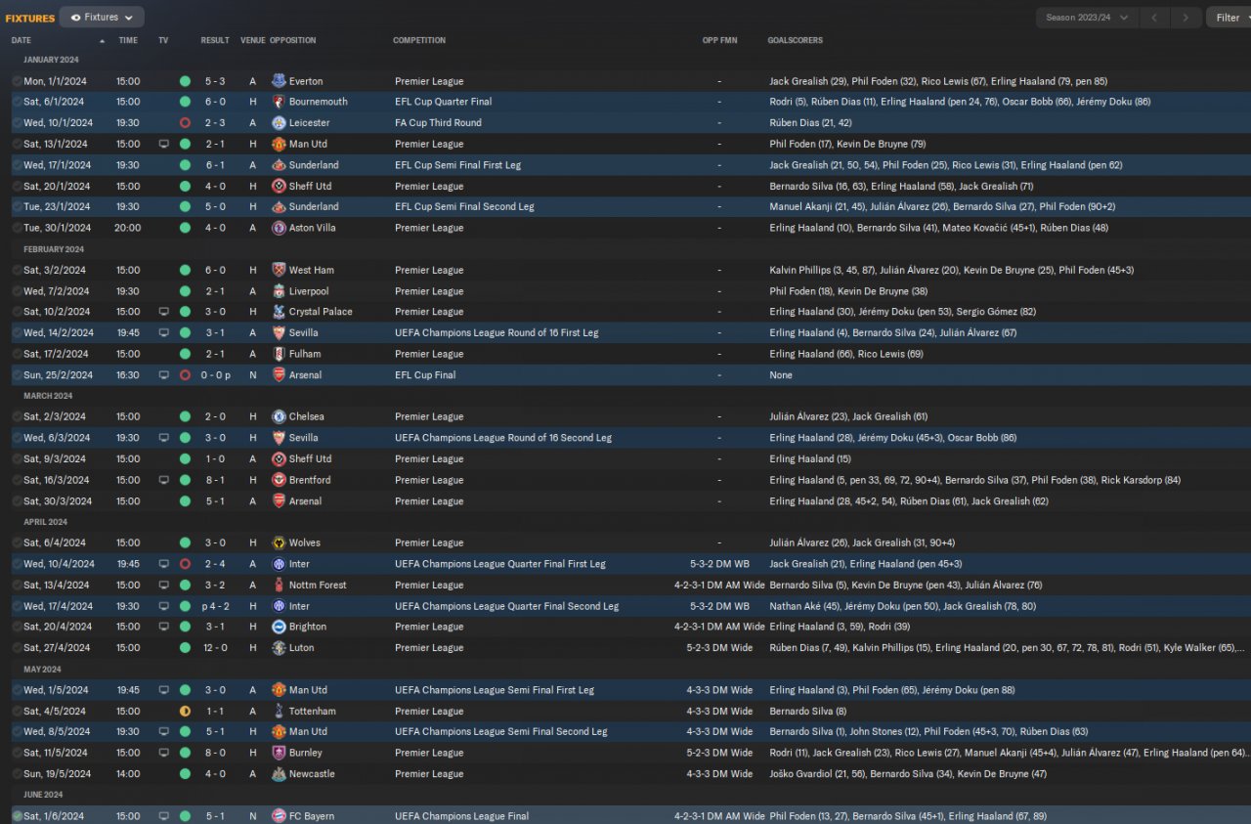Click the 2 - 3 result against Leicester
This screenshot has height=824, width=1251.
coord(215,123)
